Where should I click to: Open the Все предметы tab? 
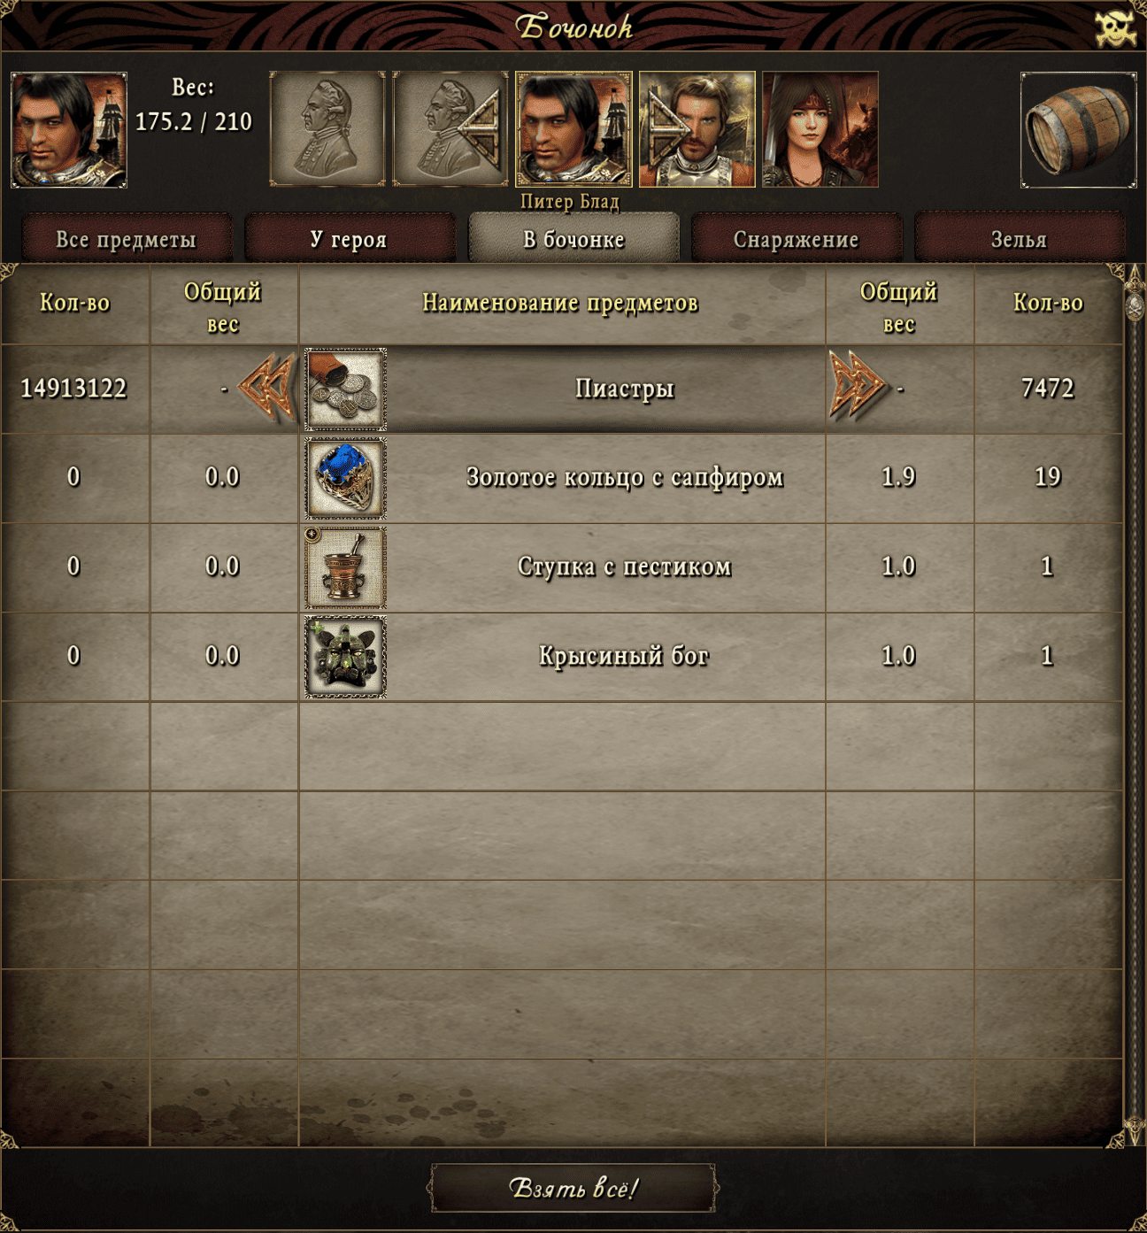pyautogui.click(x=127, y=239)
